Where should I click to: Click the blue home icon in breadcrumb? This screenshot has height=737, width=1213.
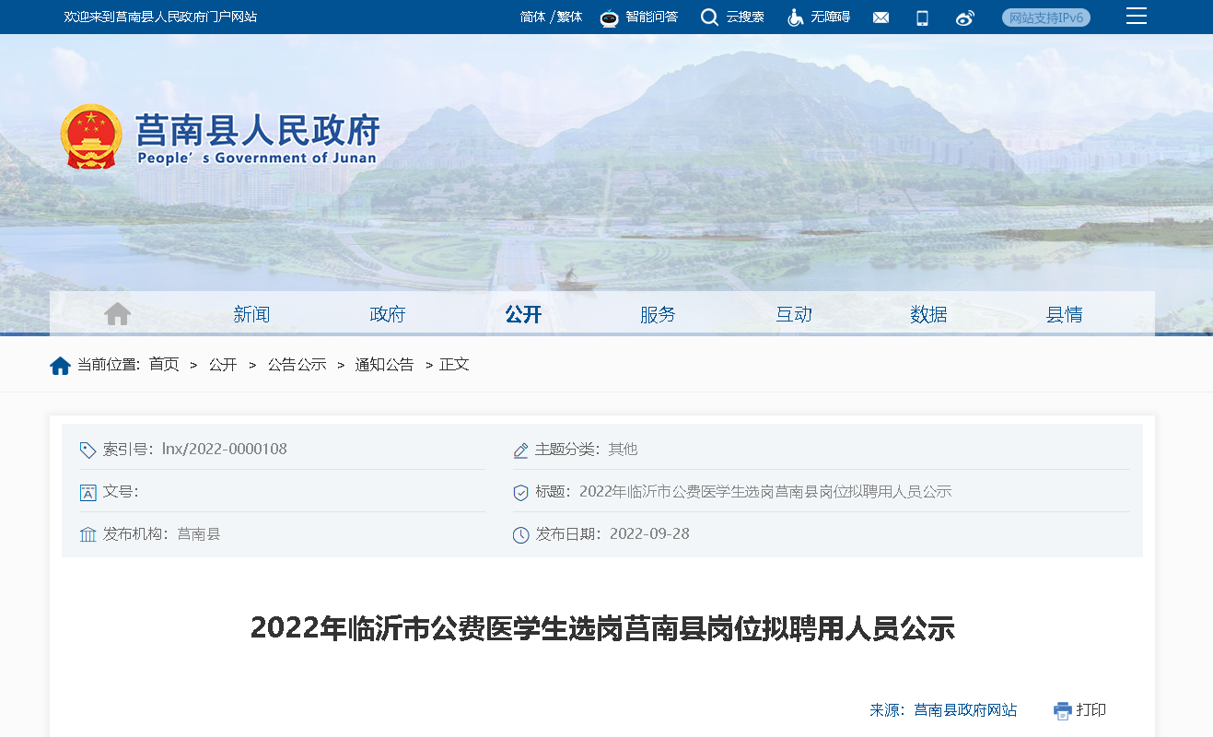point(60,366)
